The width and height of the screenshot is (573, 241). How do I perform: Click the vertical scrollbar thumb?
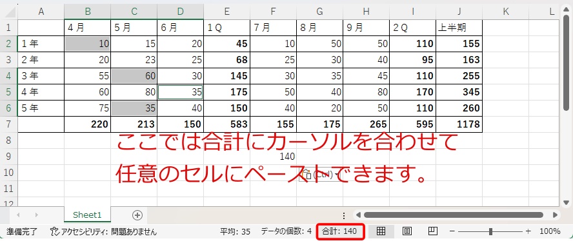[x=566, y=62]
